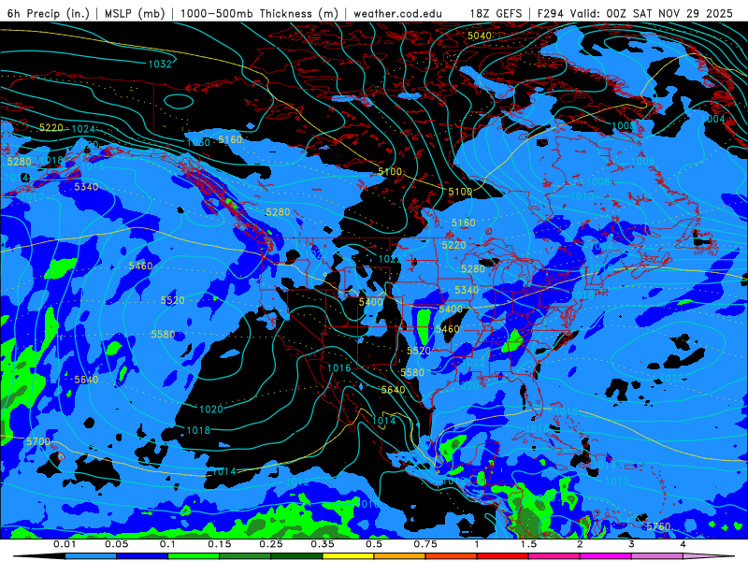Click the orange-red 0.75–1 legend segment

(x=452, y=556)
